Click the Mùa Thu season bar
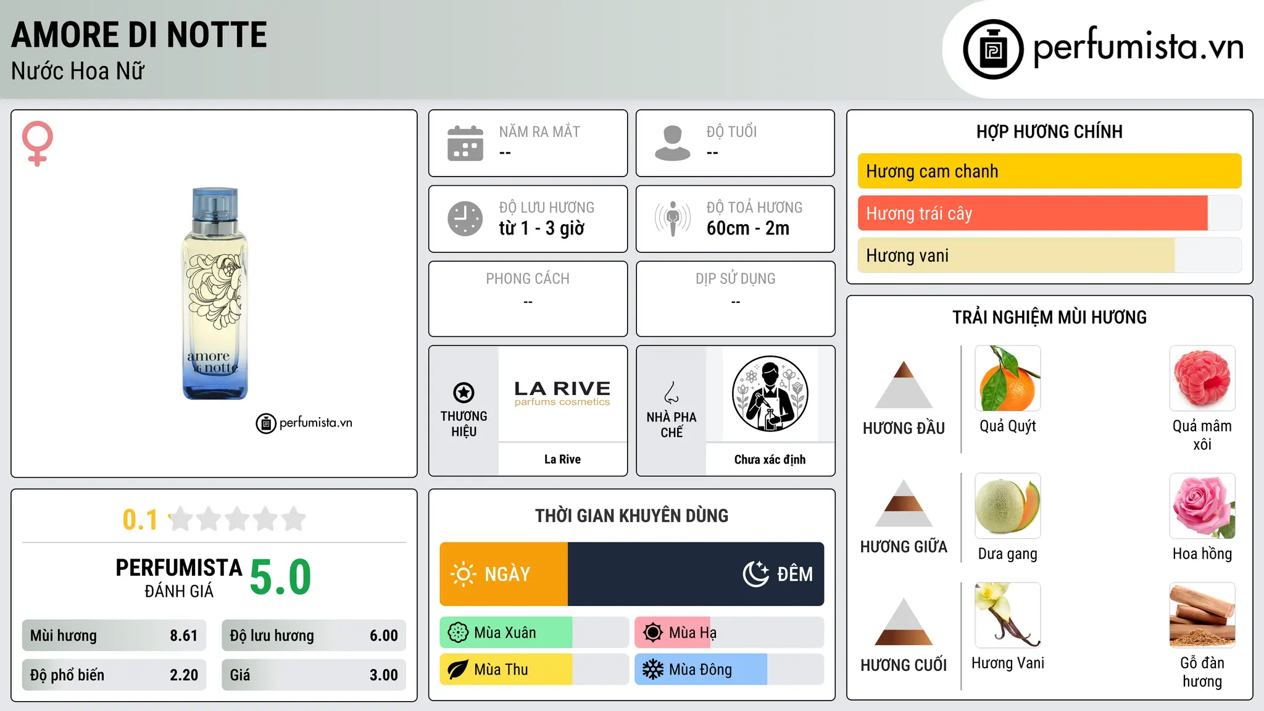This screenshot has height=711, width=1264. click(534, 670)
